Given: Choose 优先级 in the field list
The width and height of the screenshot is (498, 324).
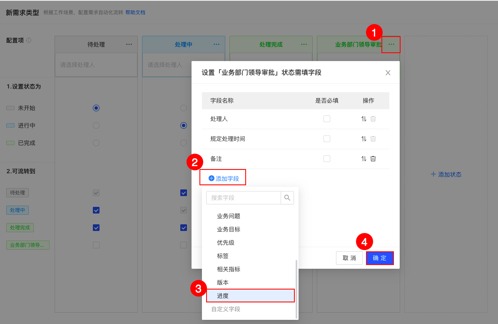Looking at the screenshot, I should click(x=226, y=243).
